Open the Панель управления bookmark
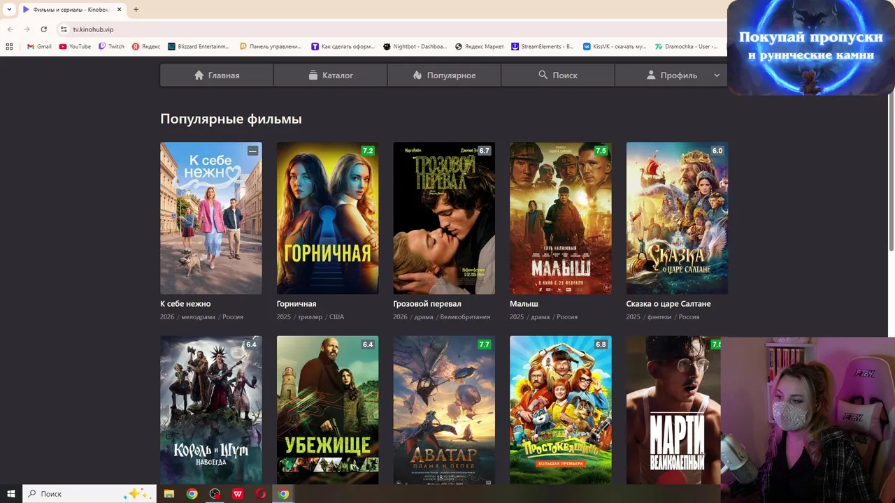The image size is (895, 503). click(x=271, y=47)
